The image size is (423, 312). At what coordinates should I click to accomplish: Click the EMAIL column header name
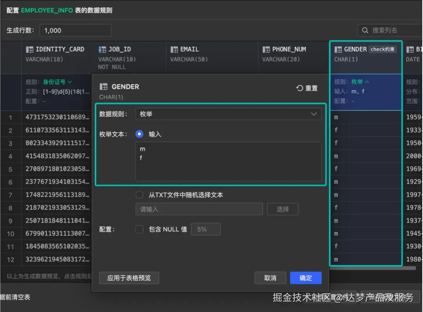coord(190,49)
